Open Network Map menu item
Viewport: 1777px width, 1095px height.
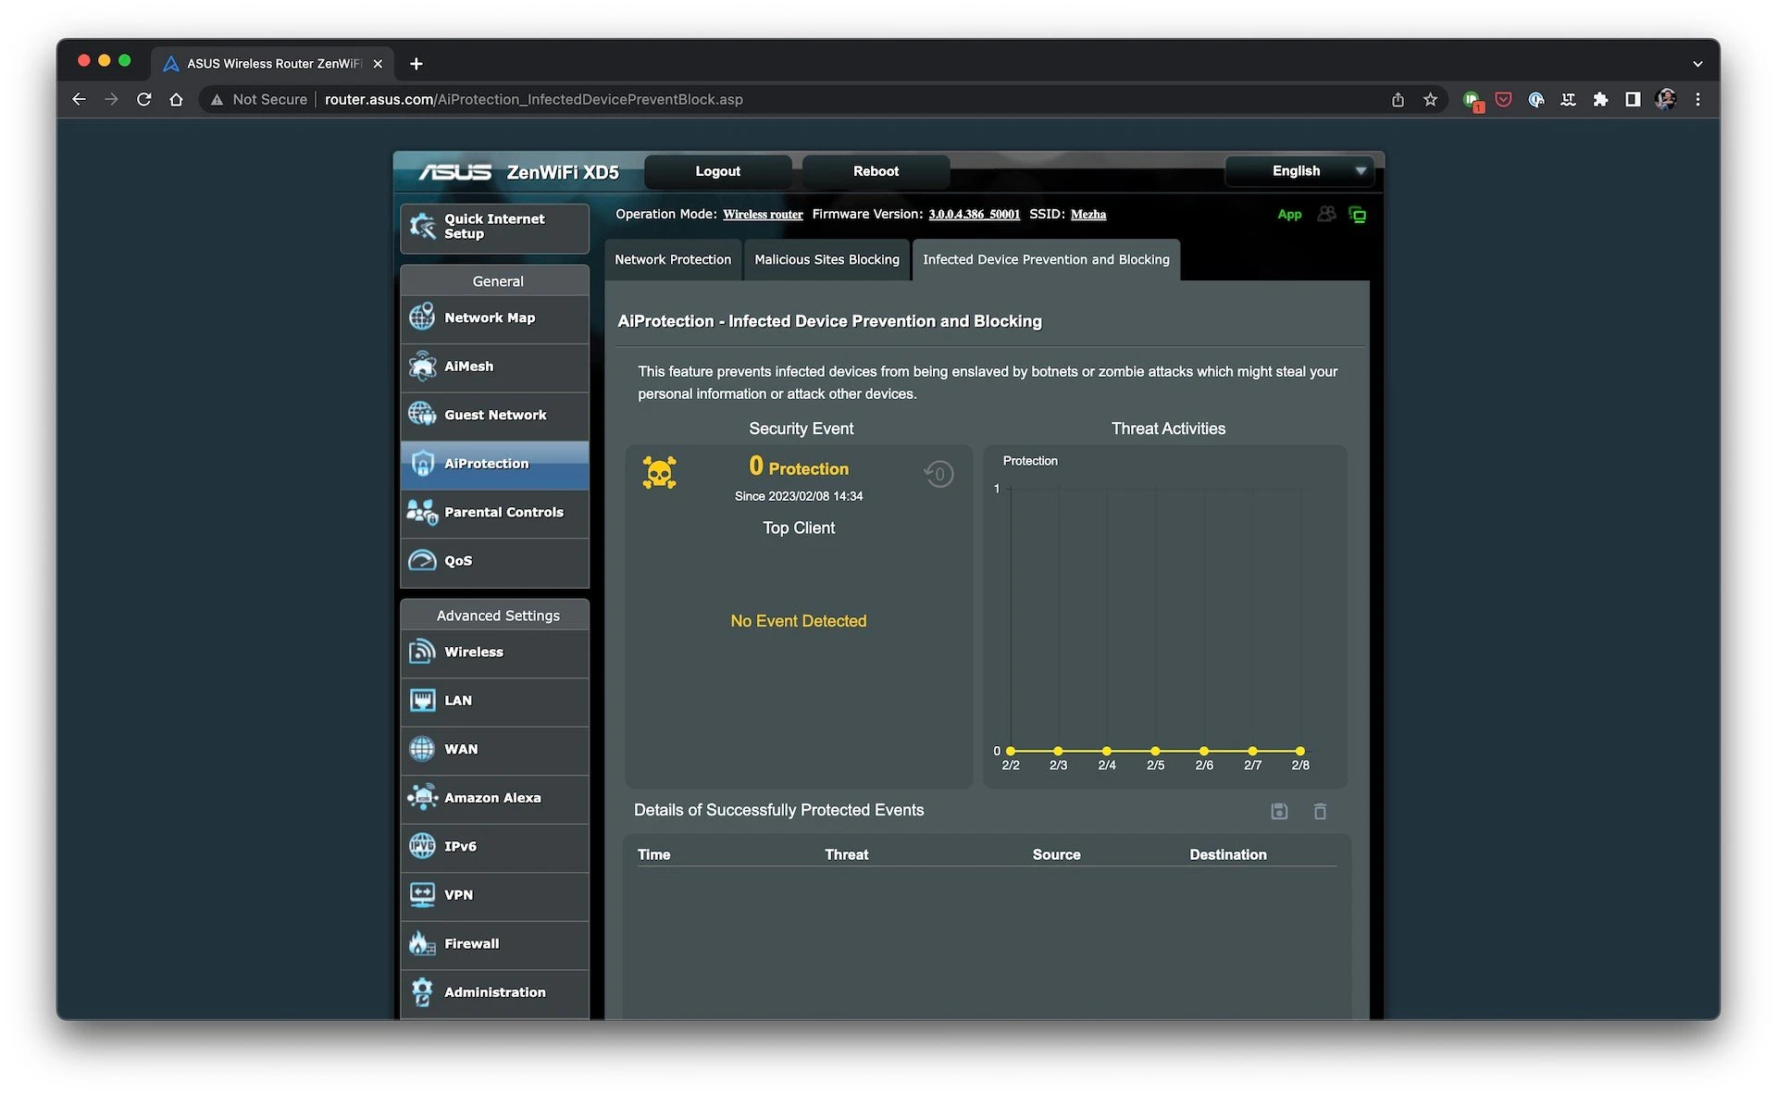point(495,317)
